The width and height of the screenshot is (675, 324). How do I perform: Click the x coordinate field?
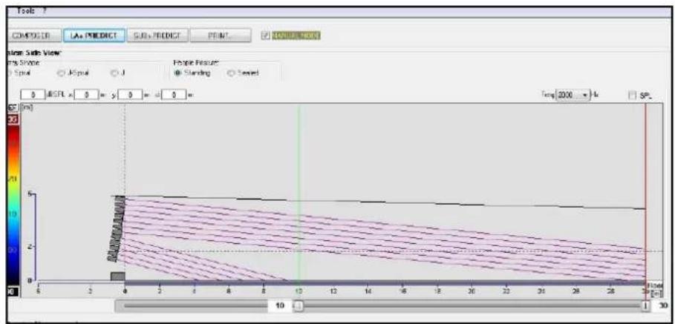pyautogui.click(x=86, y=93)
